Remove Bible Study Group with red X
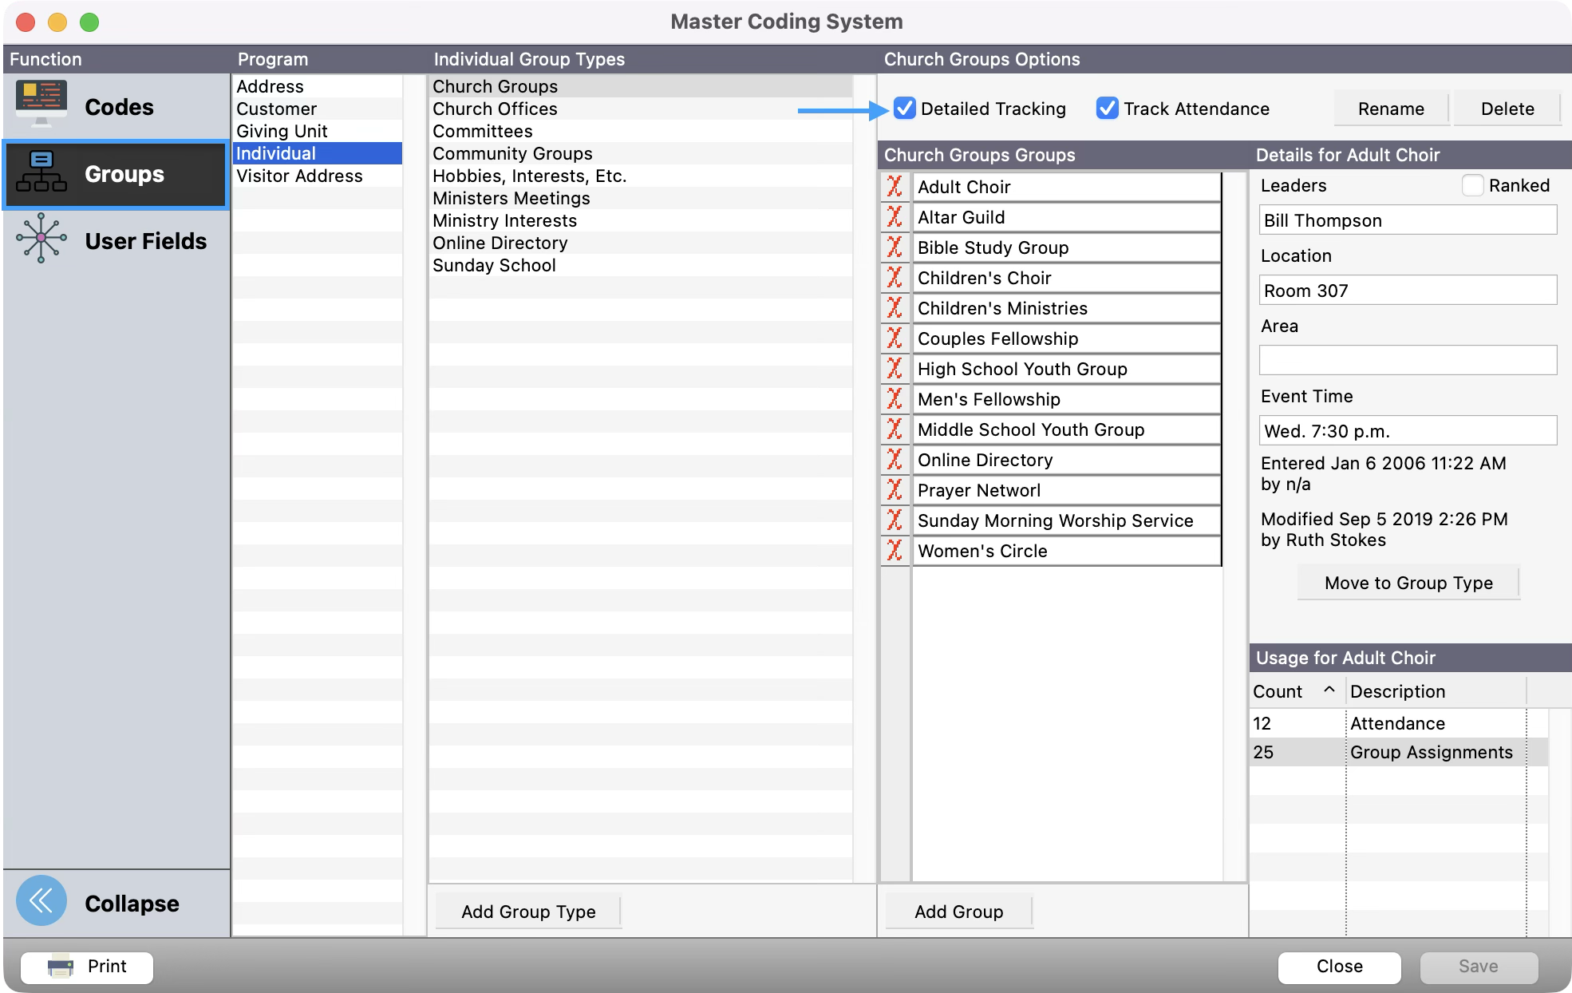Screen dimensions: 1572x993 coord(895,247)
